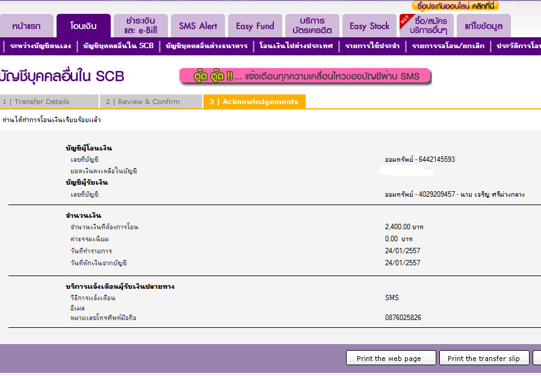Click transaction date วันที่ทำรายการ value 24/01/2557
Image resolution: width=541 pixels, height=376 pixels.
(403, 251)
